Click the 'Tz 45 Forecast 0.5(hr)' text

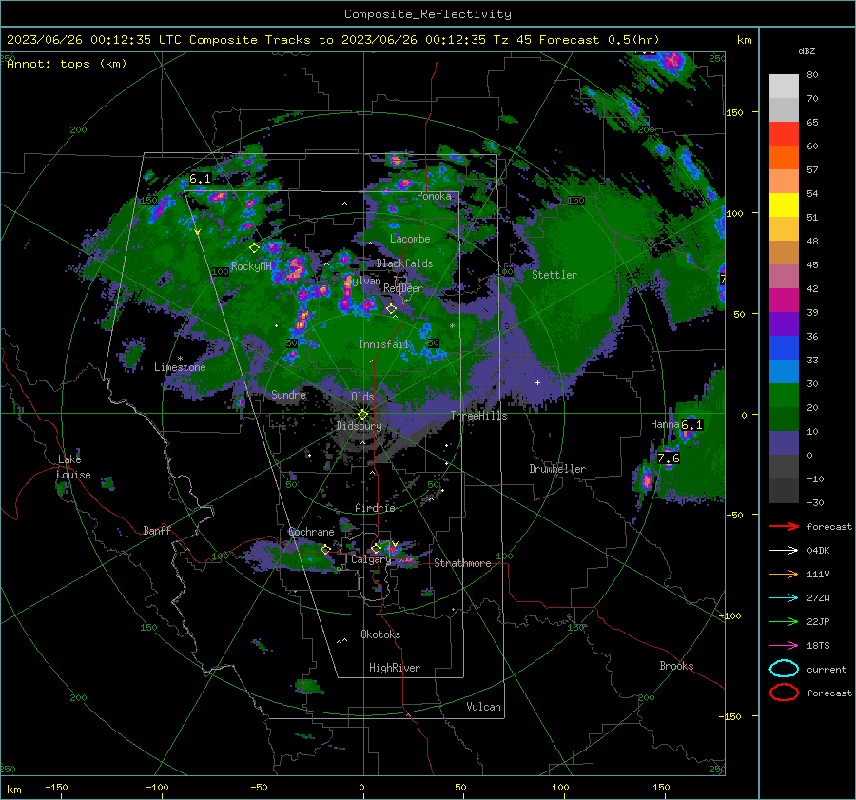coord(576,40)
